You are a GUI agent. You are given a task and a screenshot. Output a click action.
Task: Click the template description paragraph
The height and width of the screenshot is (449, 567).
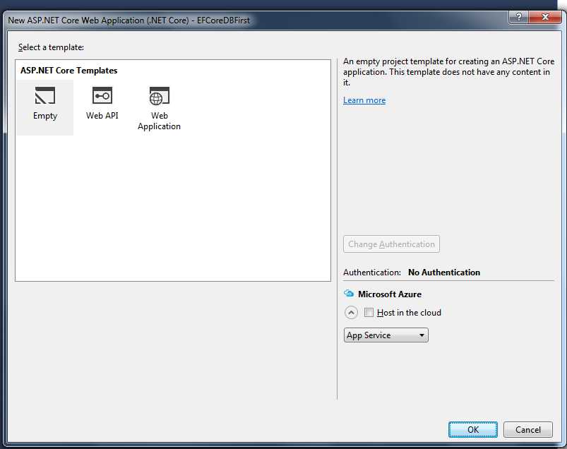coord(449,72)
